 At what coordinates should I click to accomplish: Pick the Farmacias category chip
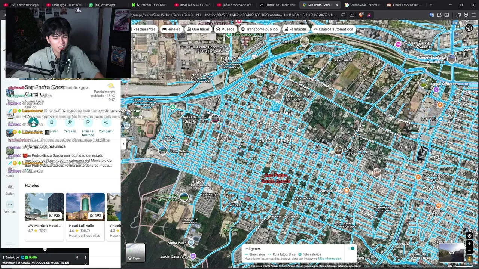pos(295,29)
